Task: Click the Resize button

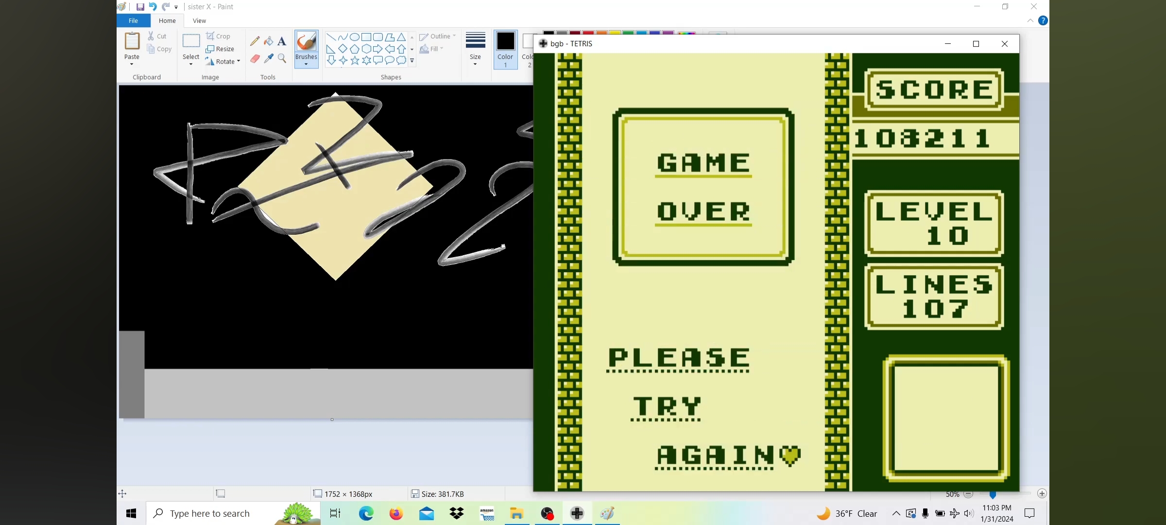Action: pos(220,49)
